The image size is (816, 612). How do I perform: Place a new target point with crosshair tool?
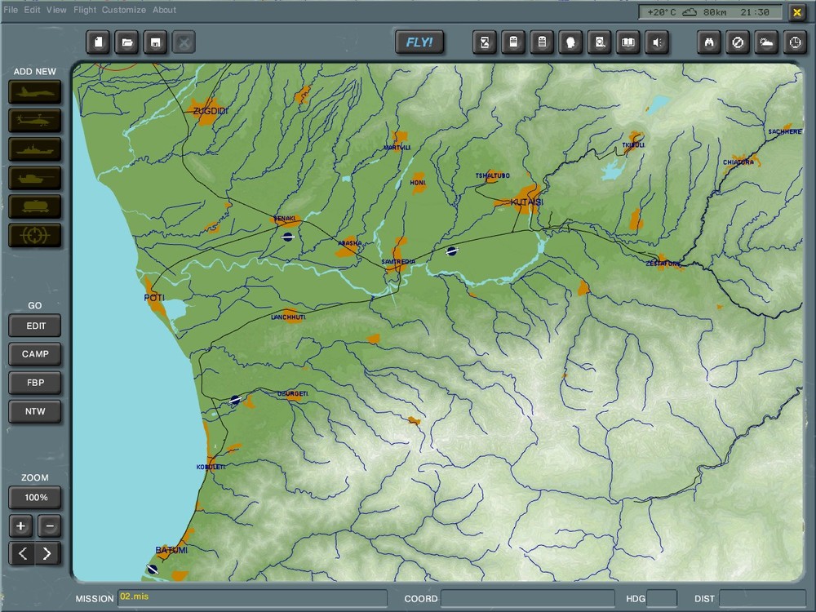click(34, 235)
